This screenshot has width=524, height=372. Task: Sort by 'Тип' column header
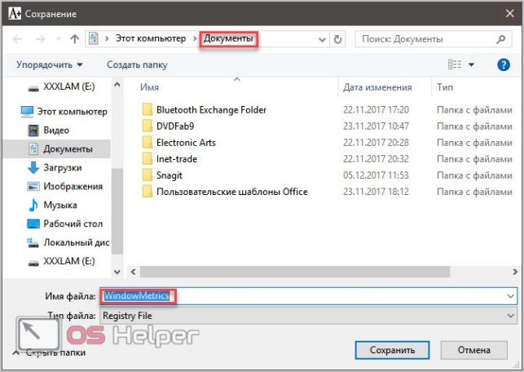445,87
